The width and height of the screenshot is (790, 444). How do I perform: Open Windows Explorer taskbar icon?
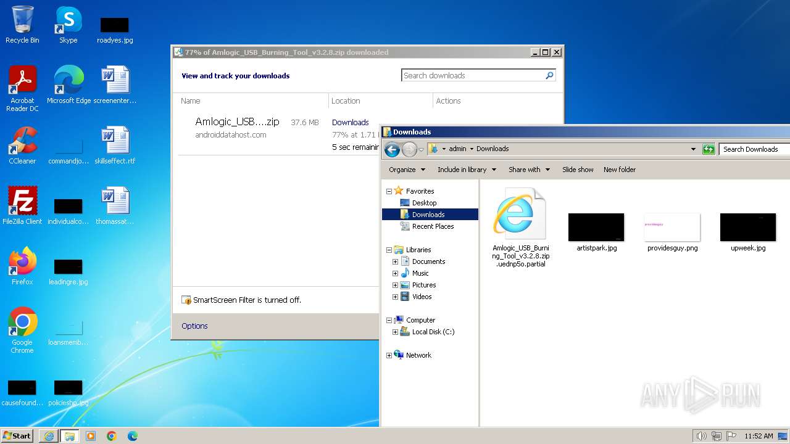[70, 436]
